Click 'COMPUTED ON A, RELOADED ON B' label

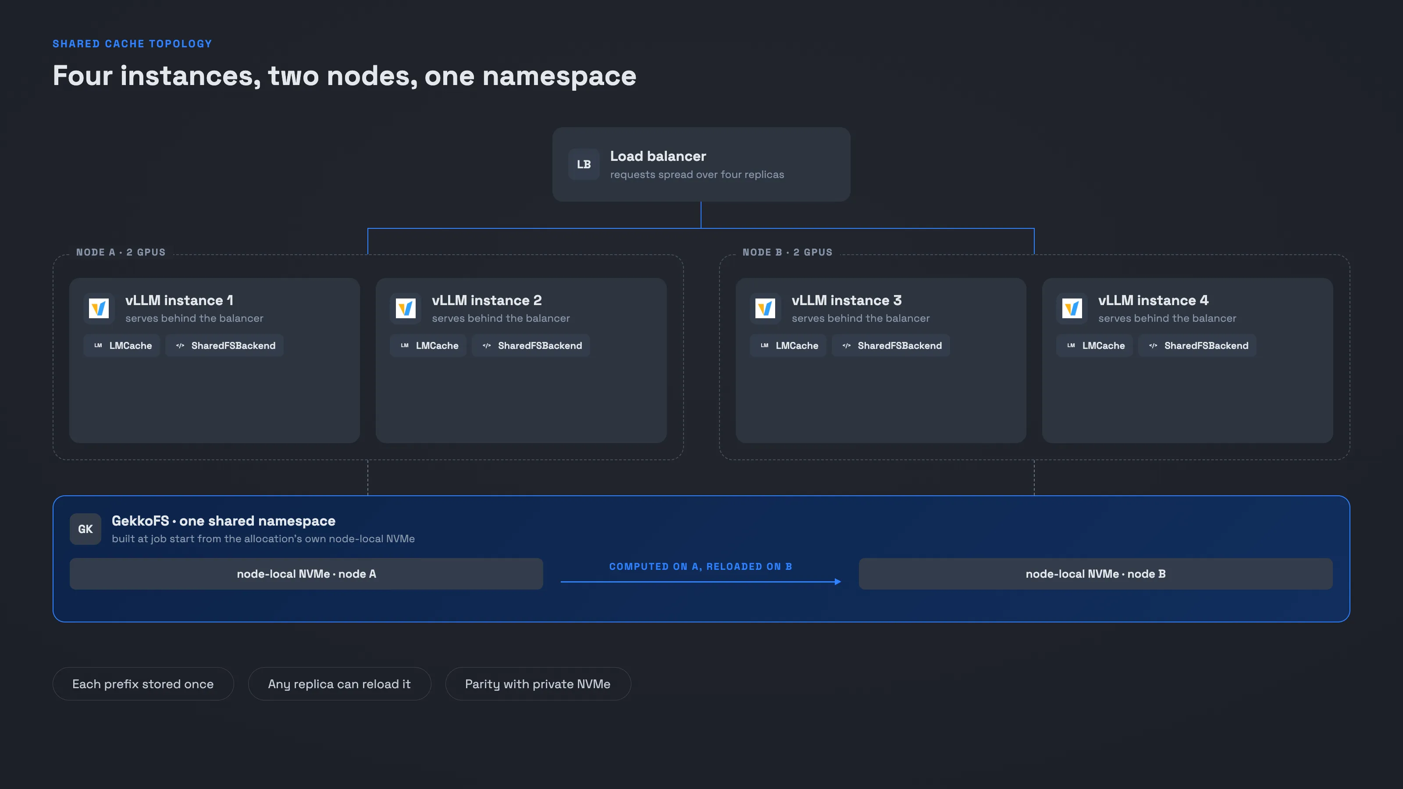point(701,567)
